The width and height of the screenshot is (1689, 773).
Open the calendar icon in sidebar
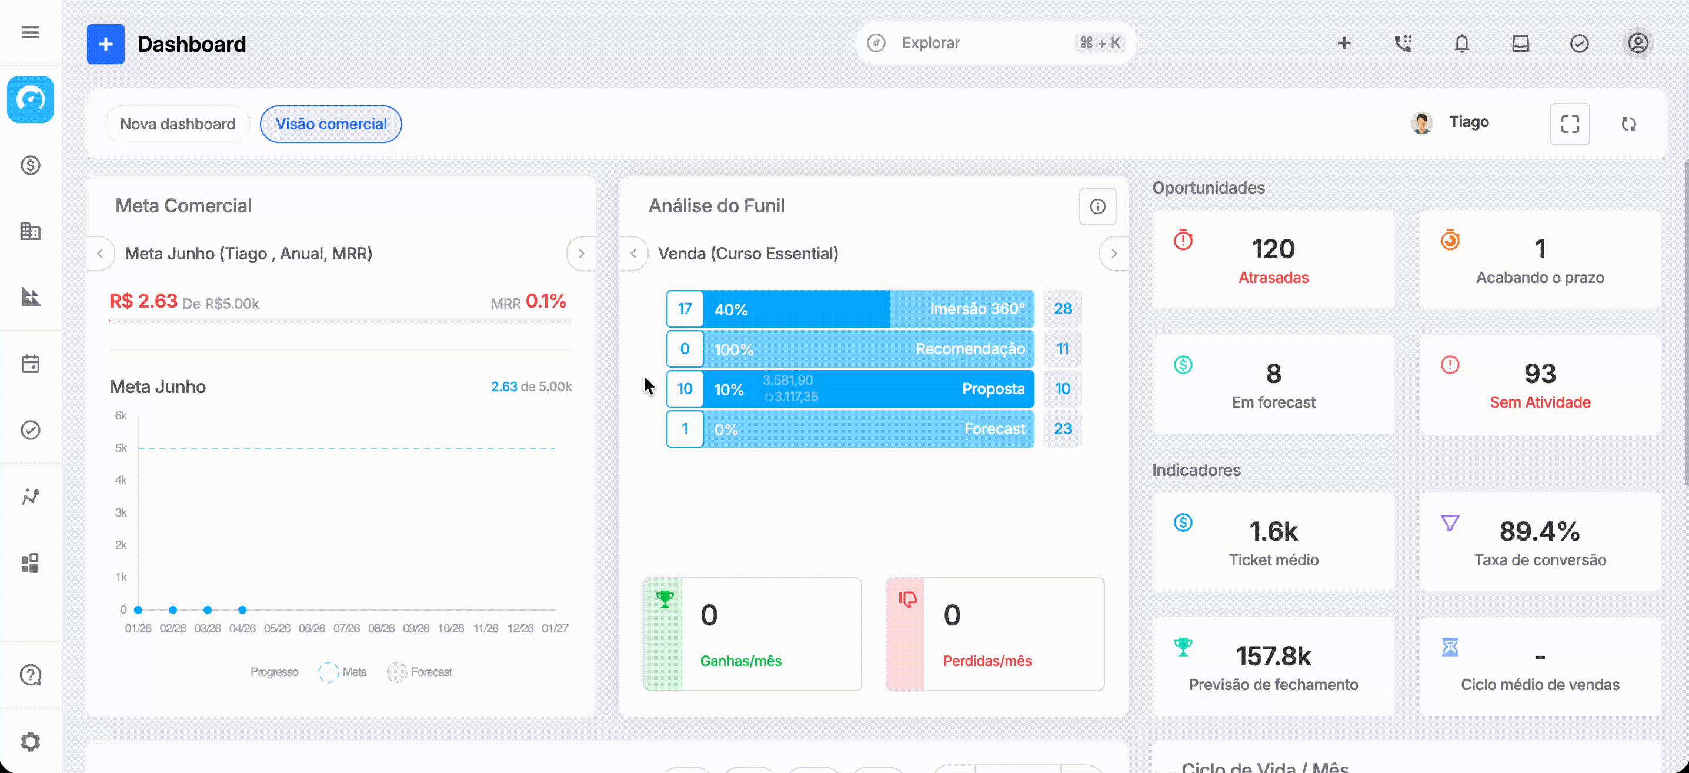tap(30, 364)
